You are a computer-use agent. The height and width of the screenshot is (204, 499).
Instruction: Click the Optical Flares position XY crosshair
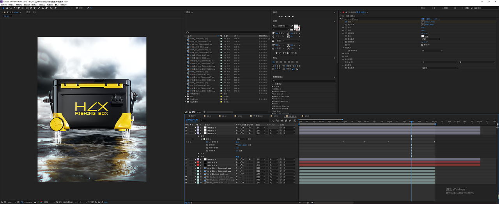pyautogui.click(x=423, y=22)
